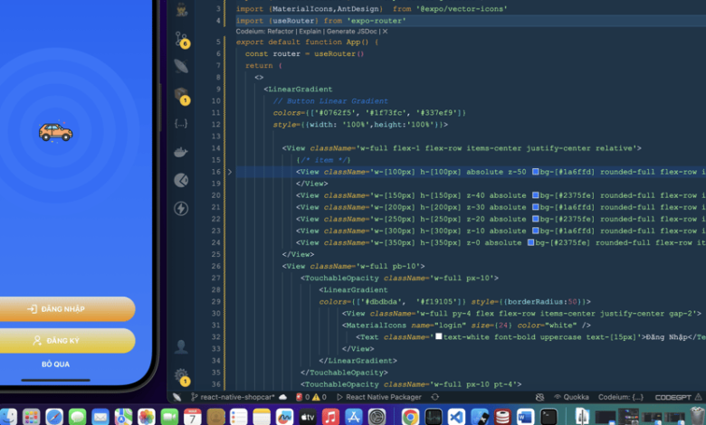This screenshot has height=425, width=706.
Task: Click Quokka status bar item
Action: pyautogui.click(x=571, y=397)
